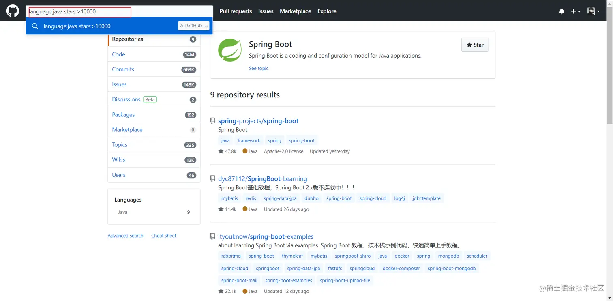The image size is (613, 301).
Task: Click the docker-composer topic tag
Action: tap(401, 268)
